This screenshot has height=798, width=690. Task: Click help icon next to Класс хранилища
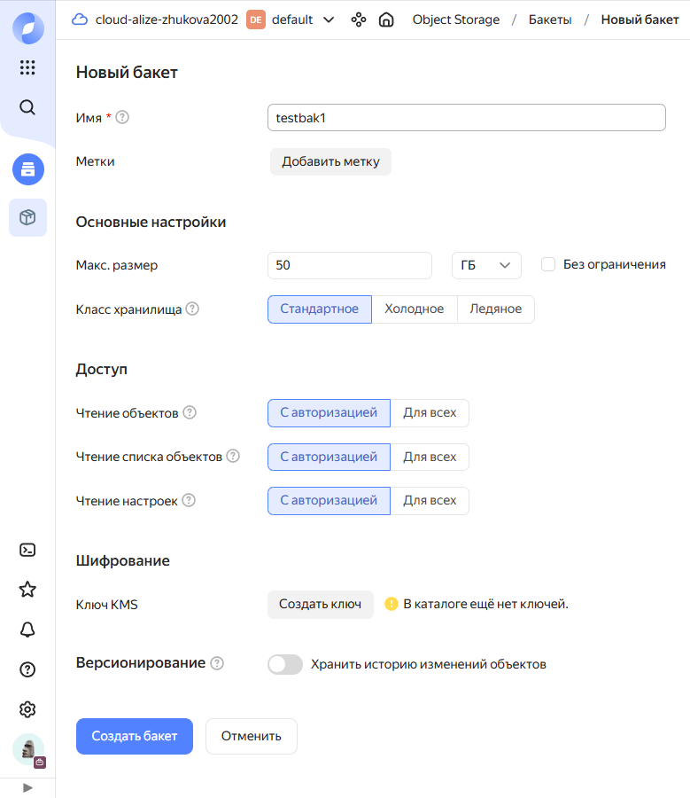pyautogui.click(x=192, y=309)
